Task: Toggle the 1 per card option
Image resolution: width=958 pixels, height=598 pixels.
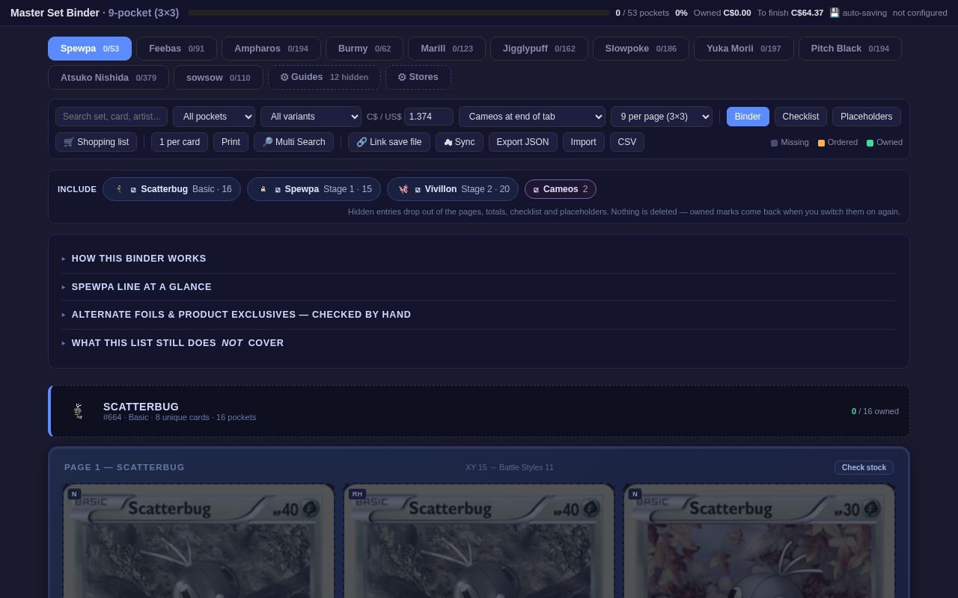Action: tap(180, 142)
